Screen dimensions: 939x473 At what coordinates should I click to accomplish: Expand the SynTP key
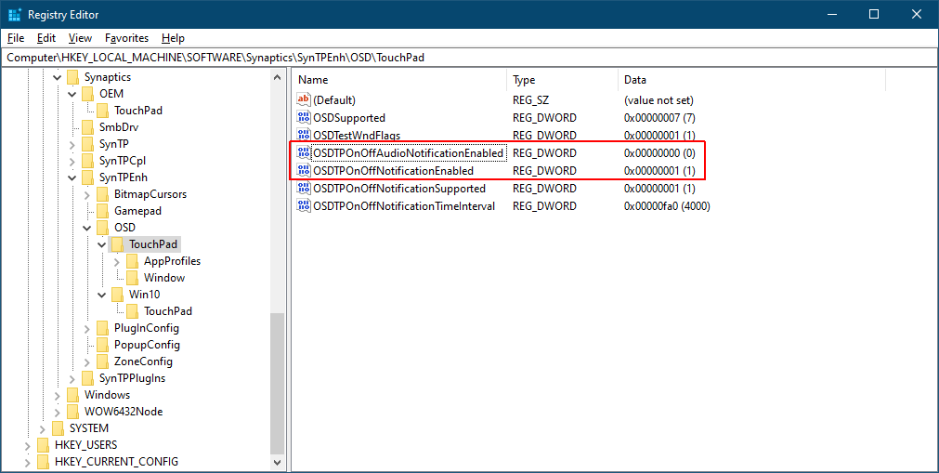[72, 144]
